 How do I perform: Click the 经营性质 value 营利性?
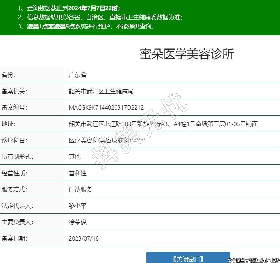click(x=77, y=173)
